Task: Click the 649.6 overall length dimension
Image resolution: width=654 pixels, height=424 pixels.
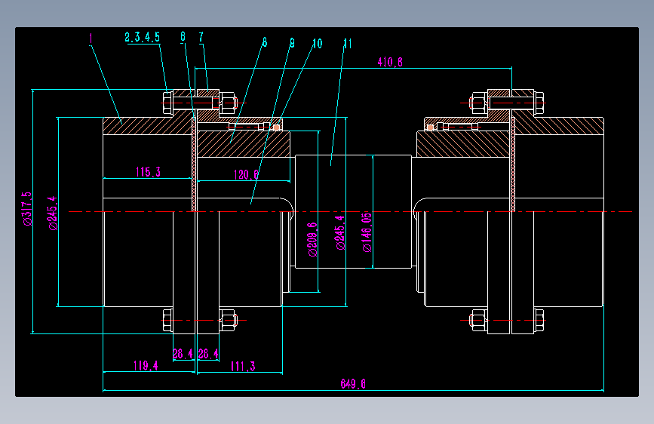Action: 353,384
